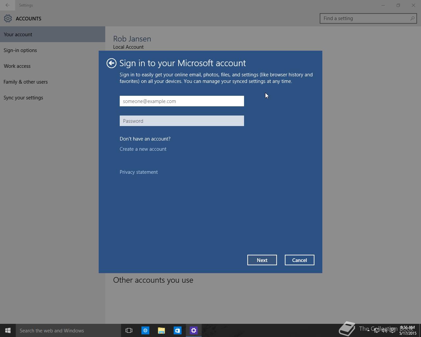Image resolution: width=421 pixels, height=337 pixels.
Task: Click the Next button
Action: [262, 260]
